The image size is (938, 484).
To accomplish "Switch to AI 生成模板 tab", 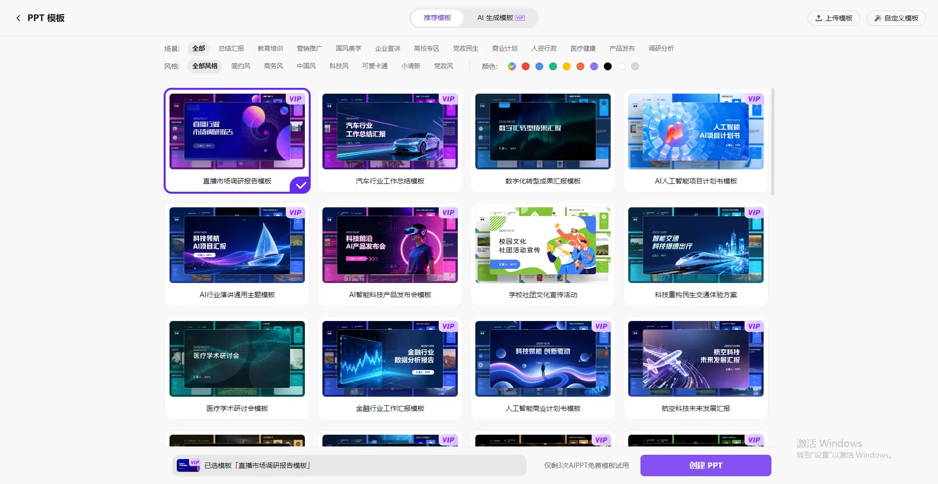I will [501, 18].
